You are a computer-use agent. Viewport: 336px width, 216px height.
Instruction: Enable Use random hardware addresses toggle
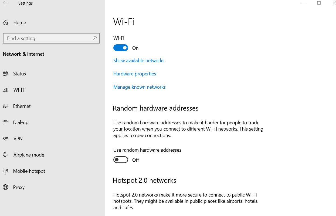(121, 160)
